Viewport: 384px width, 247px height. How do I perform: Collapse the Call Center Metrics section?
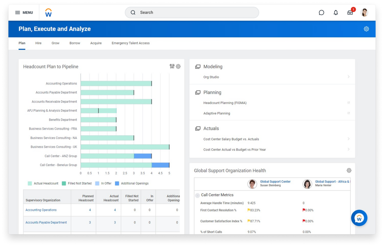pyautogui.click(x=197, y=195)
